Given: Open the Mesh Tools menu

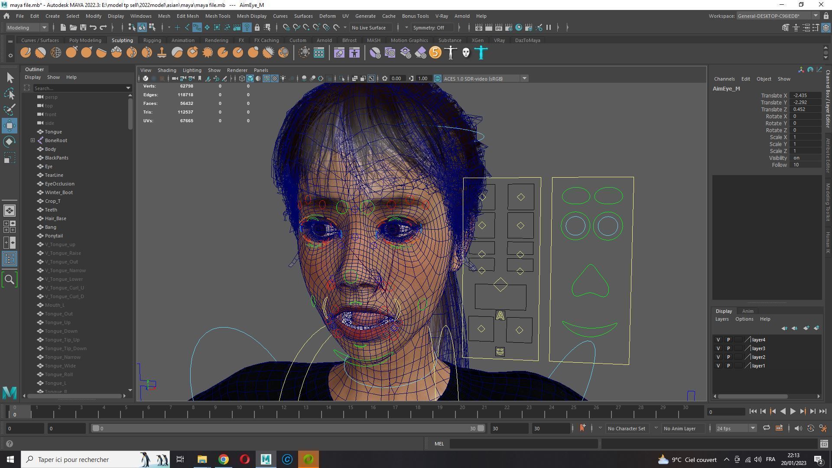Looking at the screenshot, I should [218, 16].
